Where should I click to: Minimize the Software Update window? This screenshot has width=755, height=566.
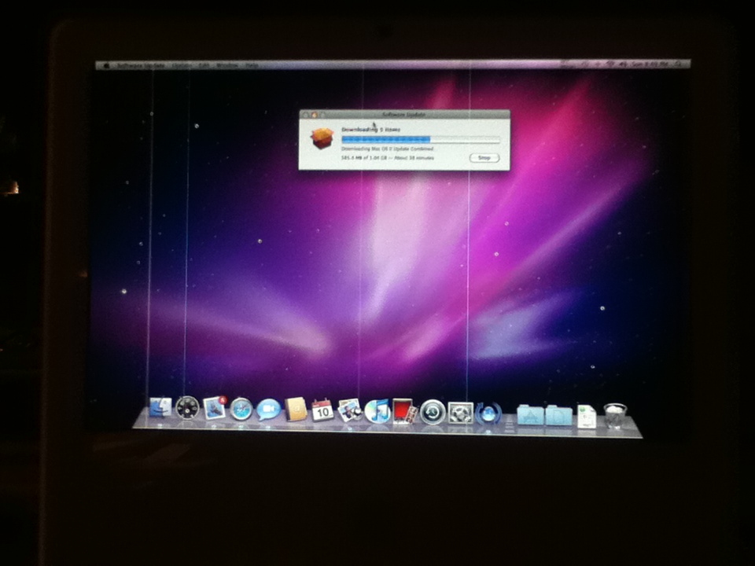[314, 115]
